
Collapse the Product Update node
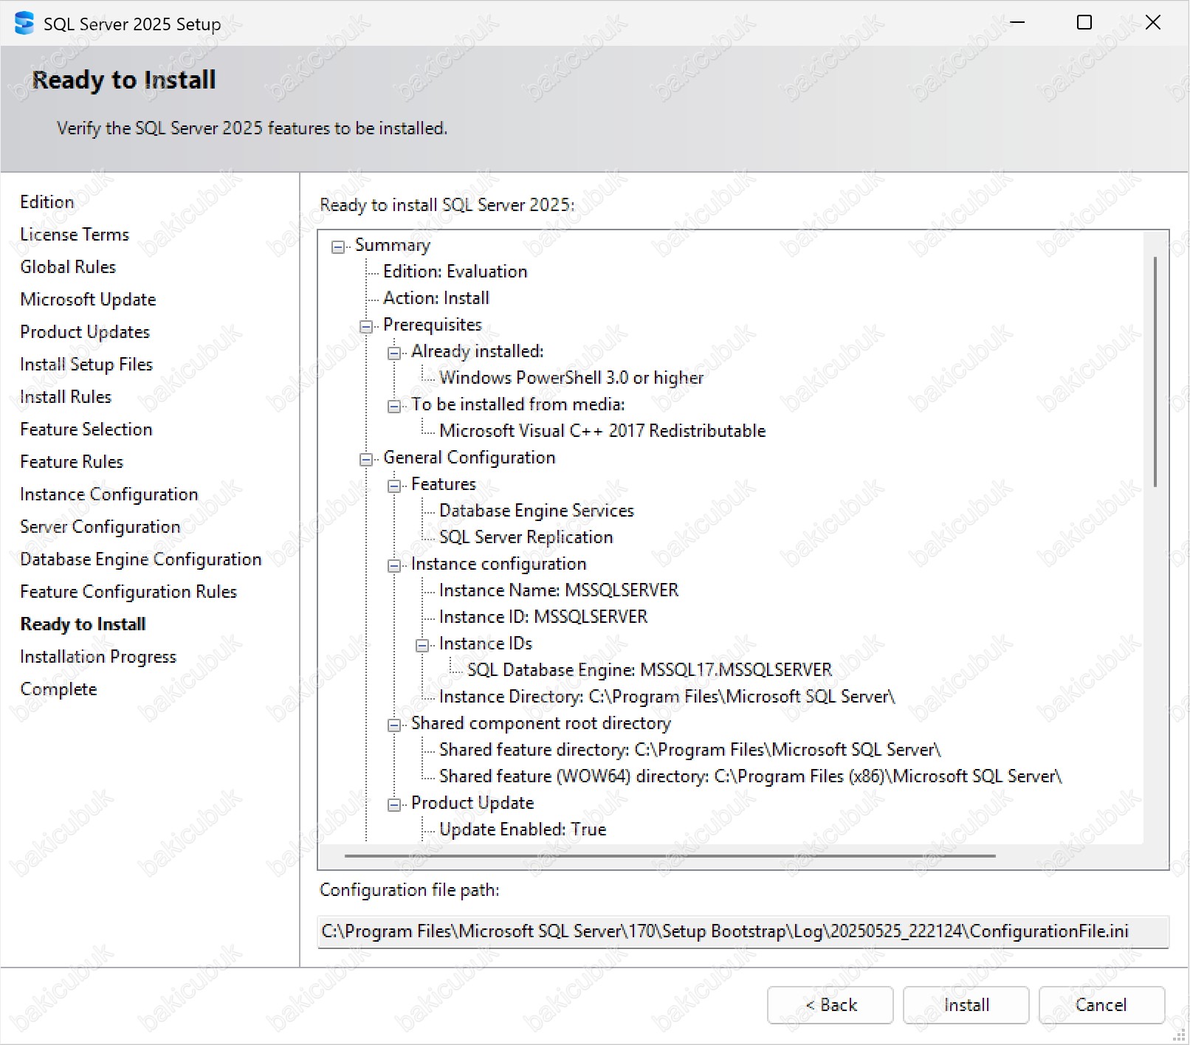point(393,804)
